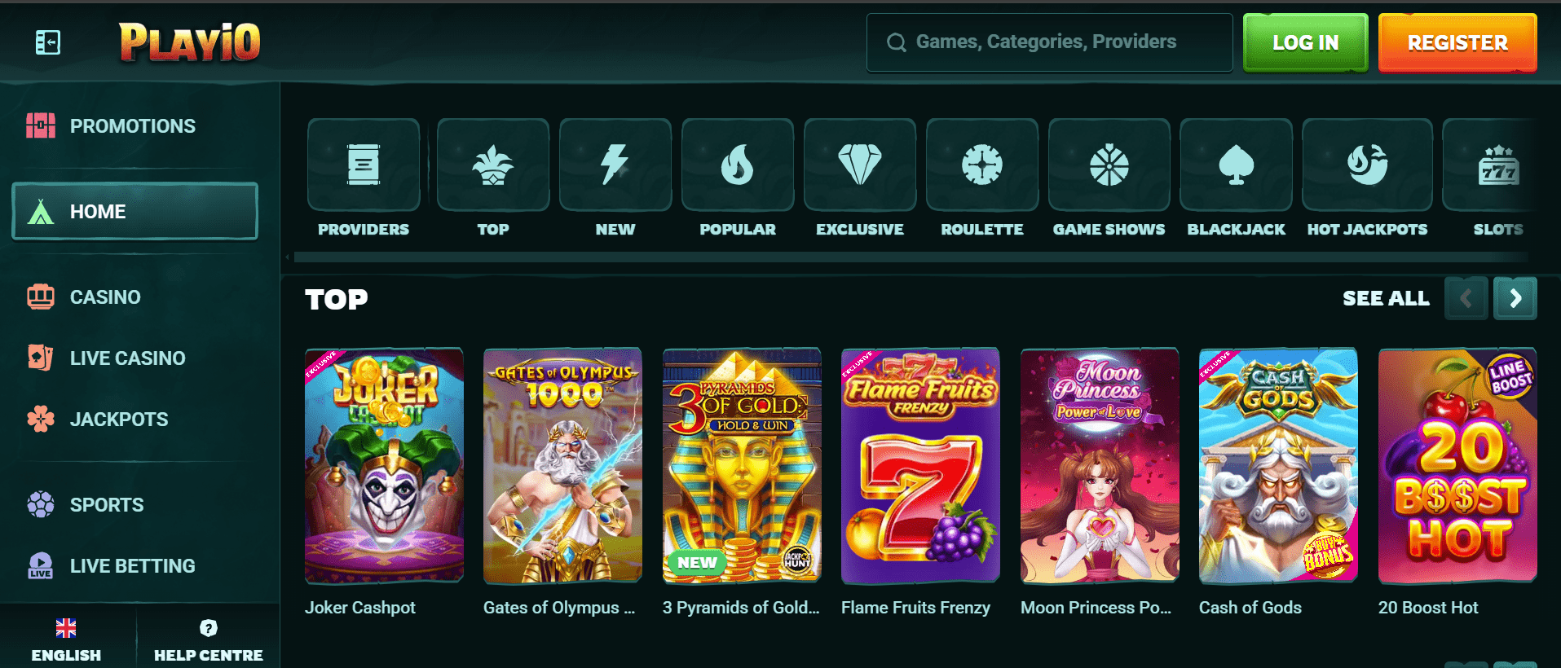Open the Hot Jackpots category icon
The image size is (1561, 668).
tap(1368, 165)
